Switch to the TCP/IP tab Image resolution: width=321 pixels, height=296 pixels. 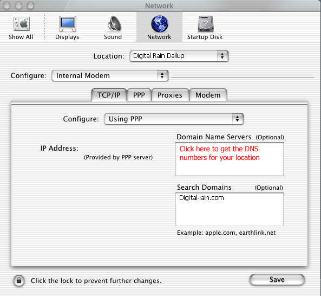click(x=109, y=95)
